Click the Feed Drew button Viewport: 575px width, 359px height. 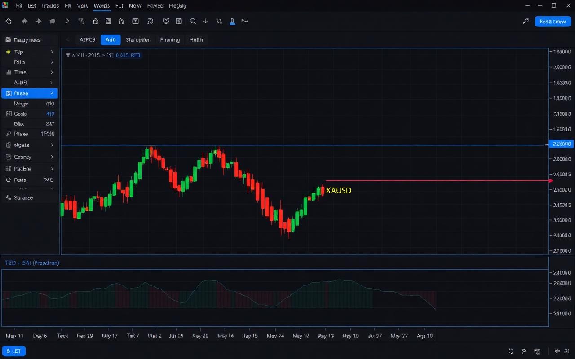click(x=553, y=21)
